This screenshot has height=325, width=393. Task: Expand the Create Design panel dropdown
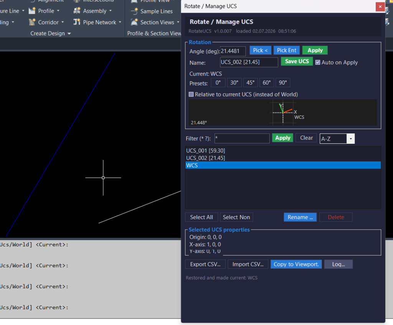tap(69, 34)
